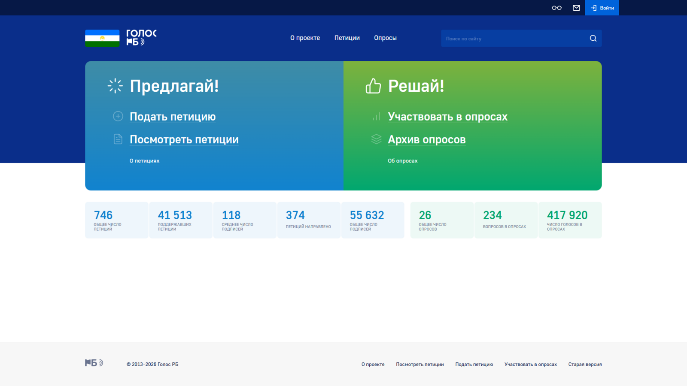Image resolution: width=687 pixels, height=386 pixels.
Task: Click the bar chart icon beside Участвовать в опросах
Action: (x=376, y=116)
